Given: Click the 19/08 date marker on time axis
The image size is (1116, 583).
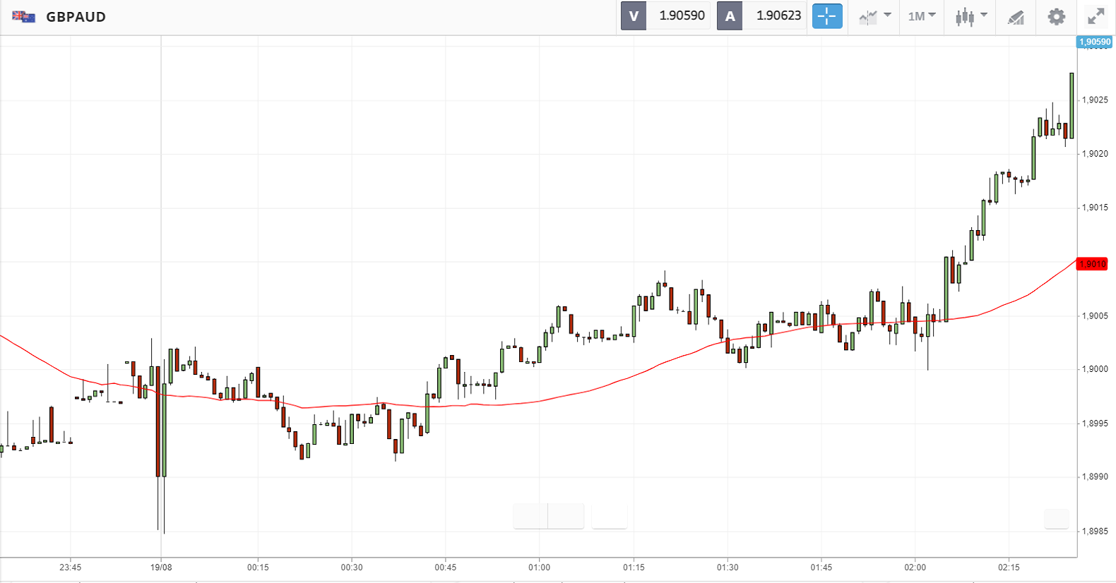Looking at the screenshot, I should pyautogui.click(x=161, y=567).
